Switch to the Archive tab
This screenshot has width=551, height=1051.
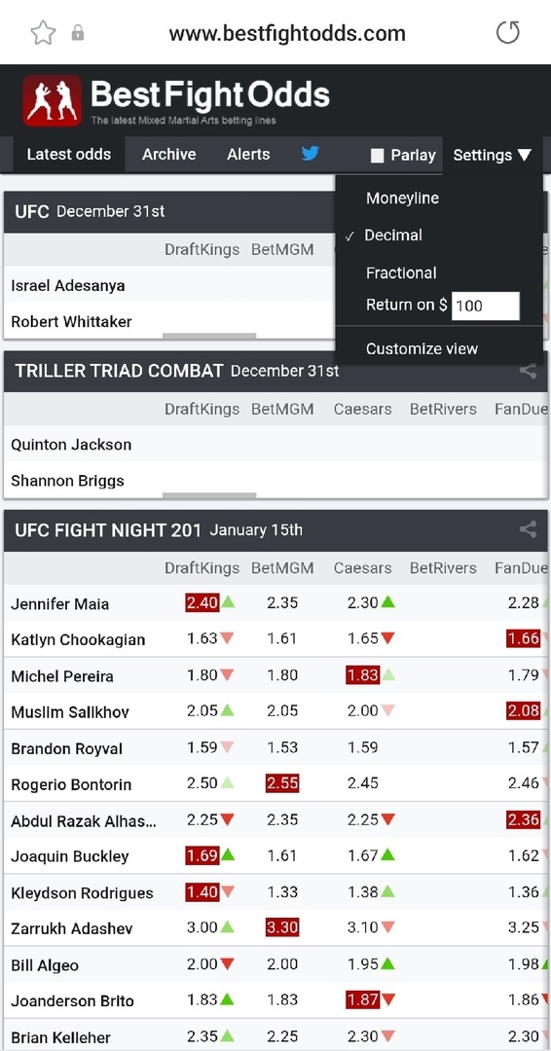[x=169, y=154]
